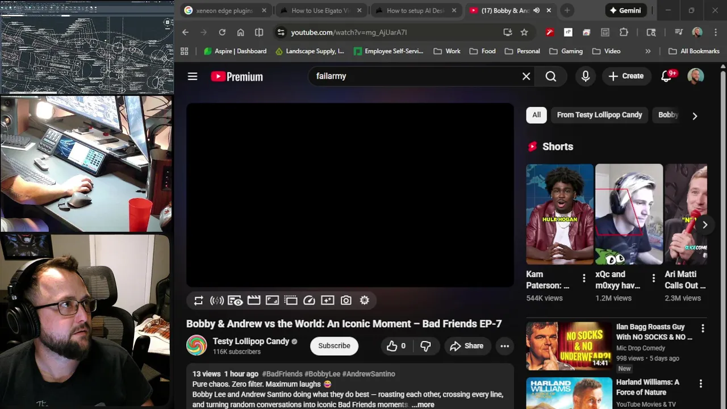
Task: Open the red pickaxe extension
Action: click(549, 32)
